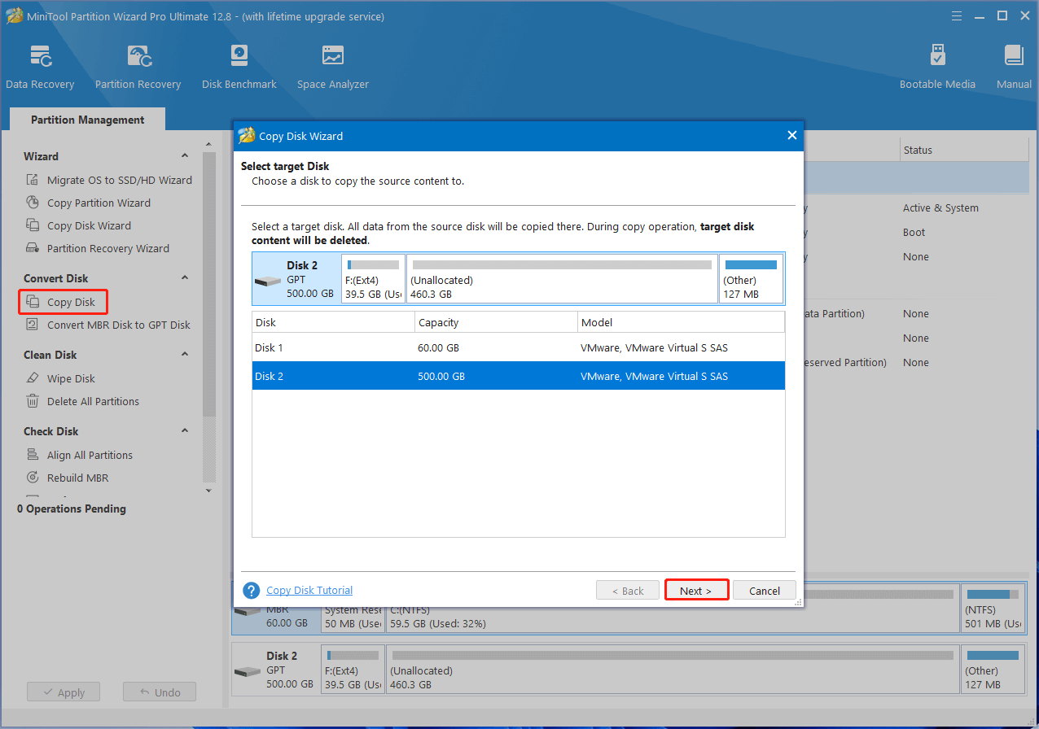
Task: Open the Data Recovery tool
Action: pos(40,67)
